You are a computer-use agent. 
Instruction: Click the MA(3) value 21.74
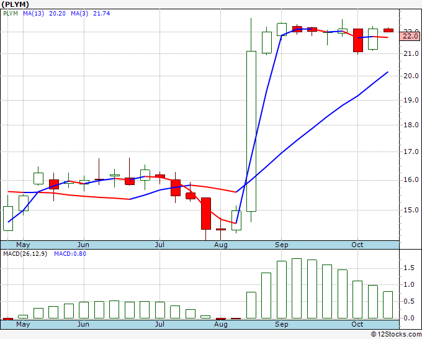(x=101, y=14)
